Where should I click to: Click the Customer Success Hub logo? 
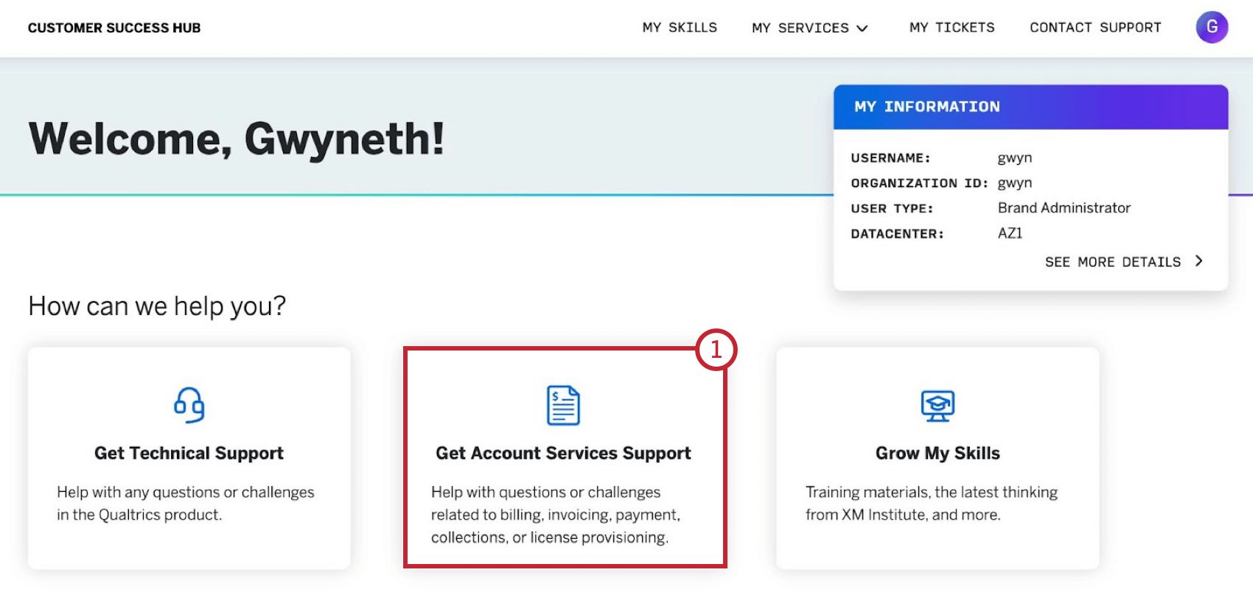tap(114, 27)
